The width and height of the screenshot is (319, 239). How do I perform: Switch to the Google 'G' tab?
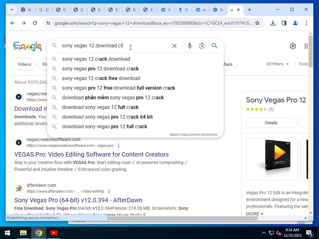pos(44,10)
